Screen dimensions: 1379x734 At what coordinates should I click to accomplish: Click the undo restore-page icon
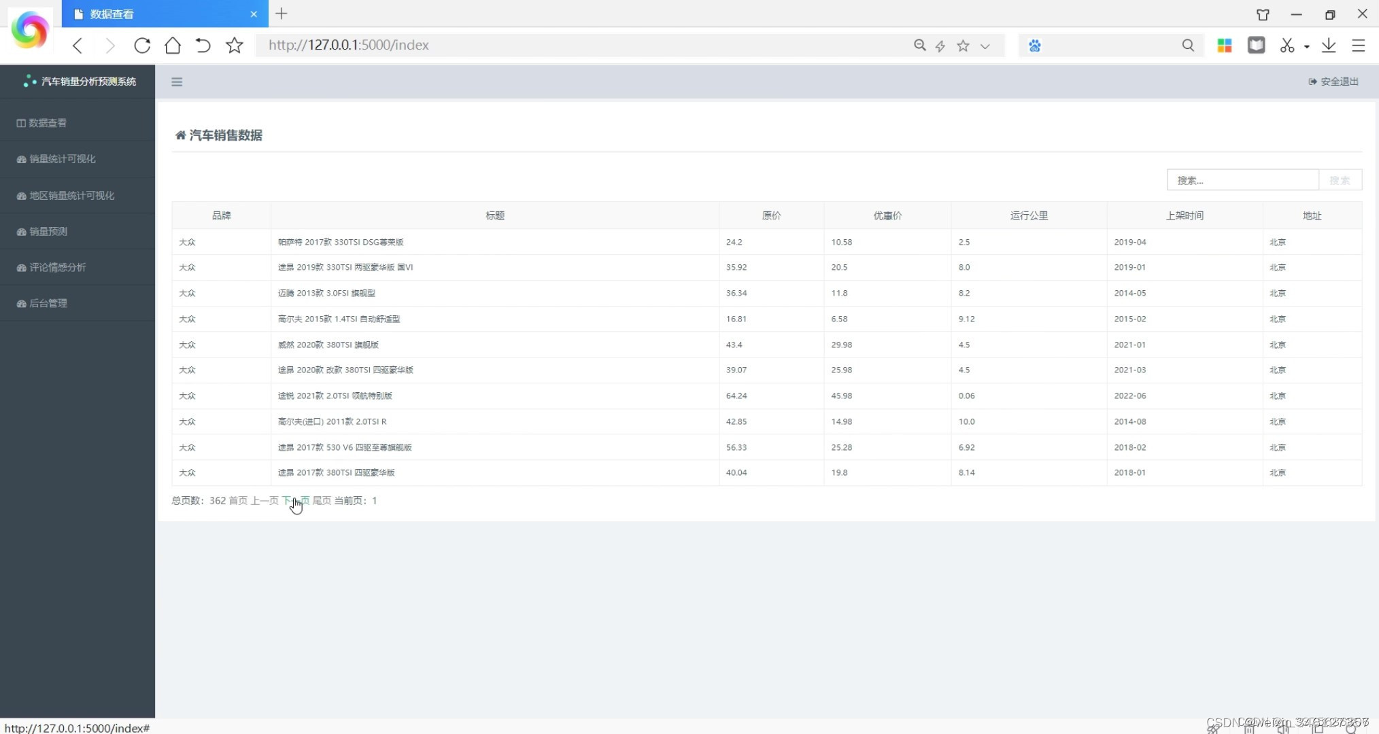click(203, 46)
